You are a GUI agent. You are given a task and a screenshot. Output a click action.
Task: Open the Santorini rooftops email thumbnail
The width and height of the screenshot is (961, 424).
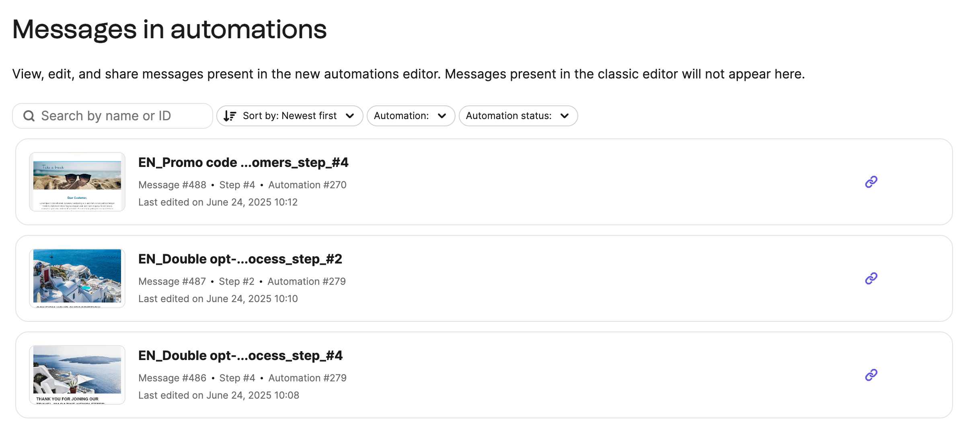(77, 278)
